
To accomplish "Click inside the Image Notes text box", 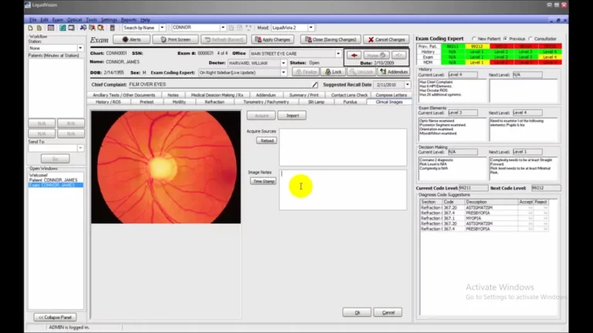I will pos(343,190).
